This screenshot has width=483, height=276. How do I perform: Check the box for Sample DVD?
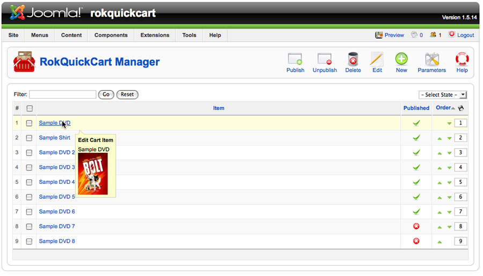[30, 123]
